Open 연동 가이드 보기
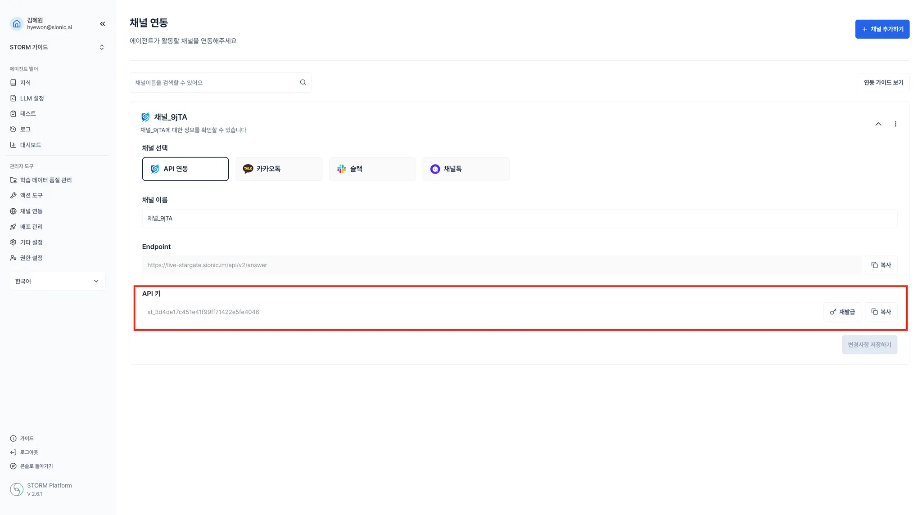The height and width of the screenshot is (515, 922). [883, 82]
